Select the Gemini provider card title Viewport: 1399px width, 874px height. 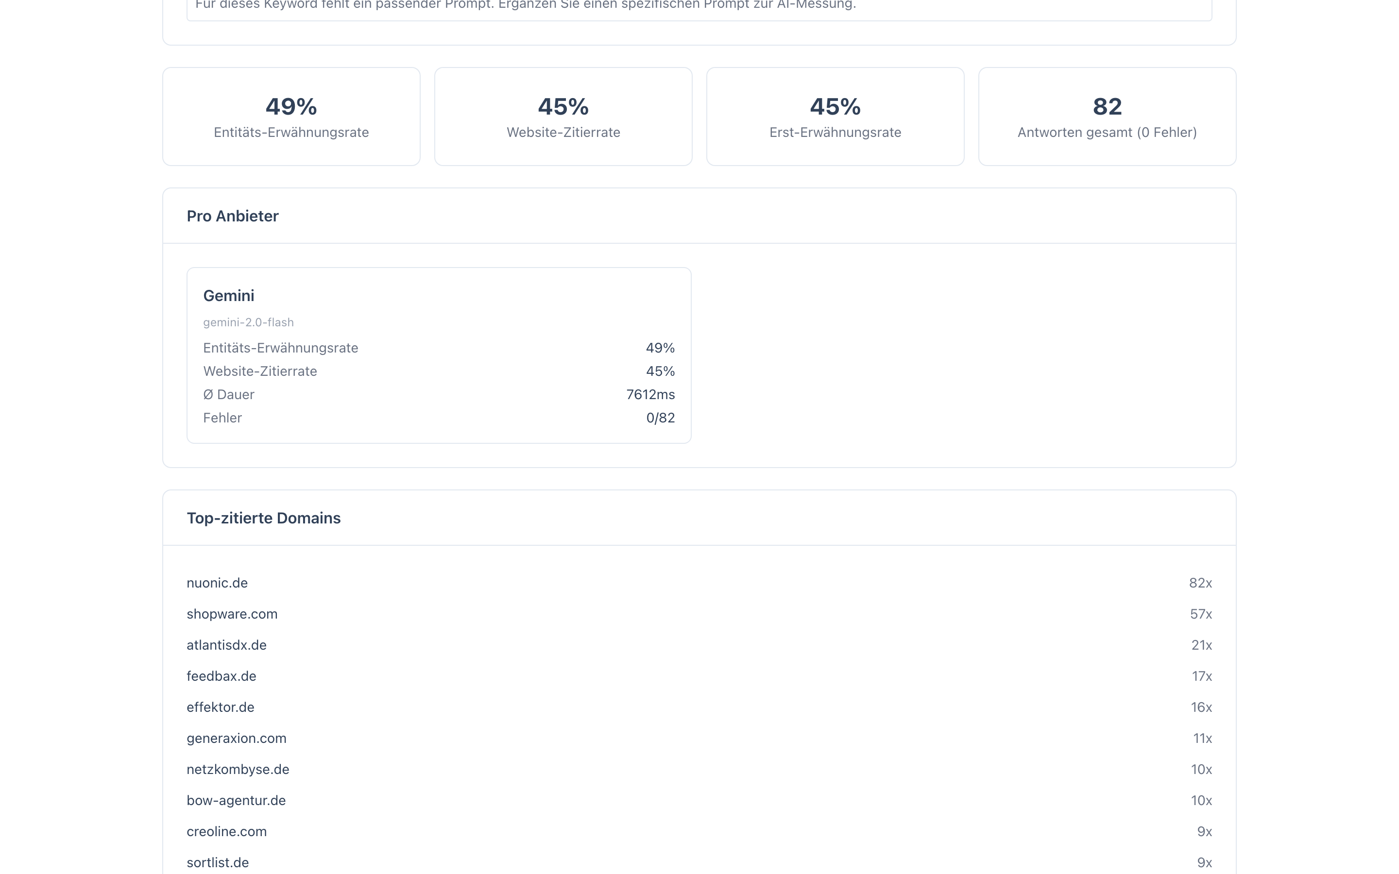pos(228,296)
